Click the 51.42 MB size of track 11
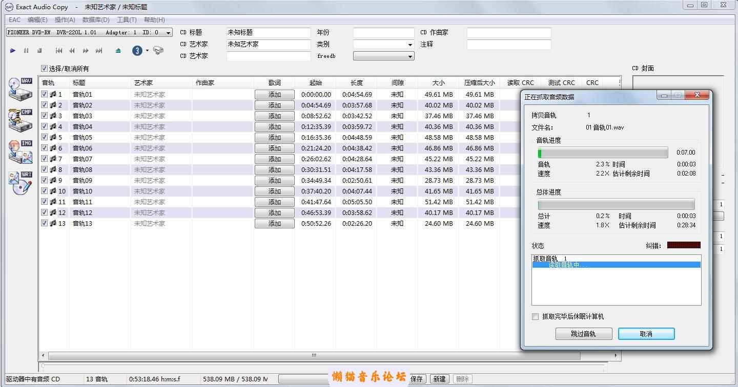This screenshot has width=738, height=387. point(439,202)
